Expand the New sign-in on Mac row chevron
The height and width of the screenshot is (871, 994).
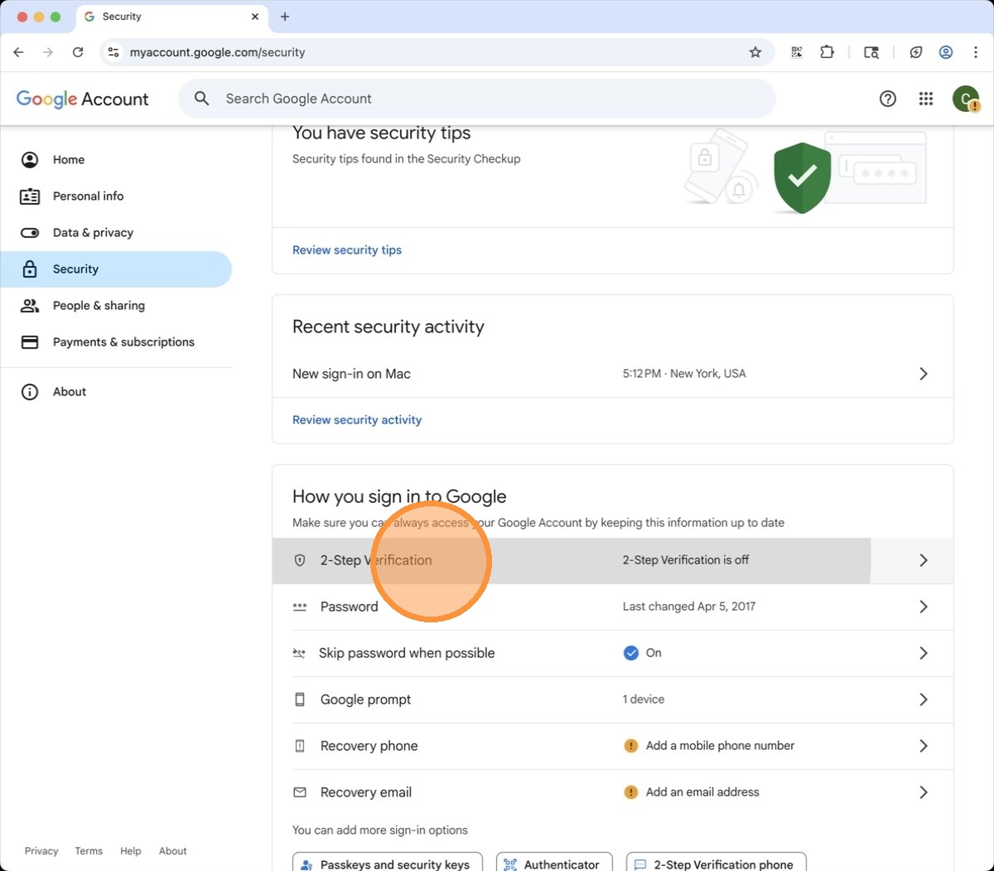[x=924, y=374]
